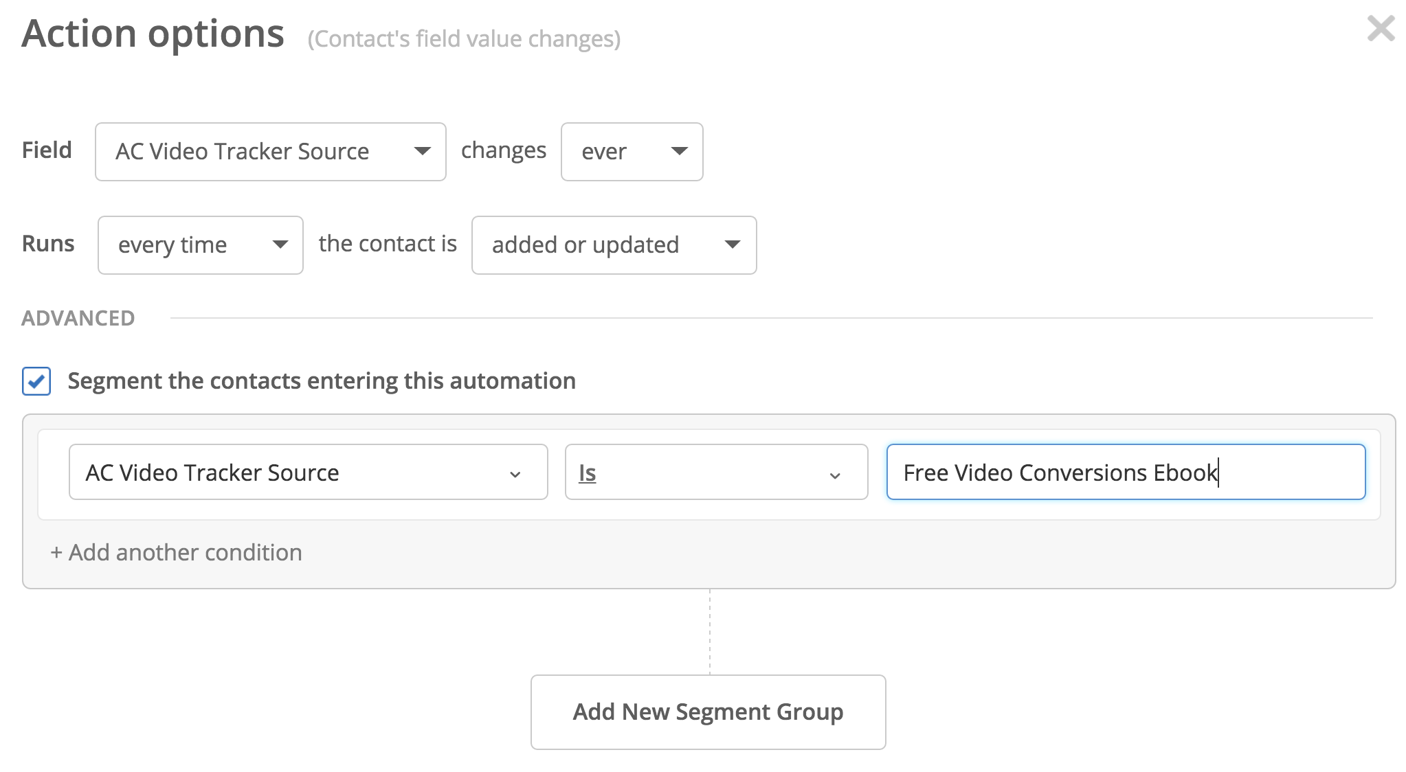Click the arrow next to 'every time'
This screenshot has height=772, width=1406.
280,245
